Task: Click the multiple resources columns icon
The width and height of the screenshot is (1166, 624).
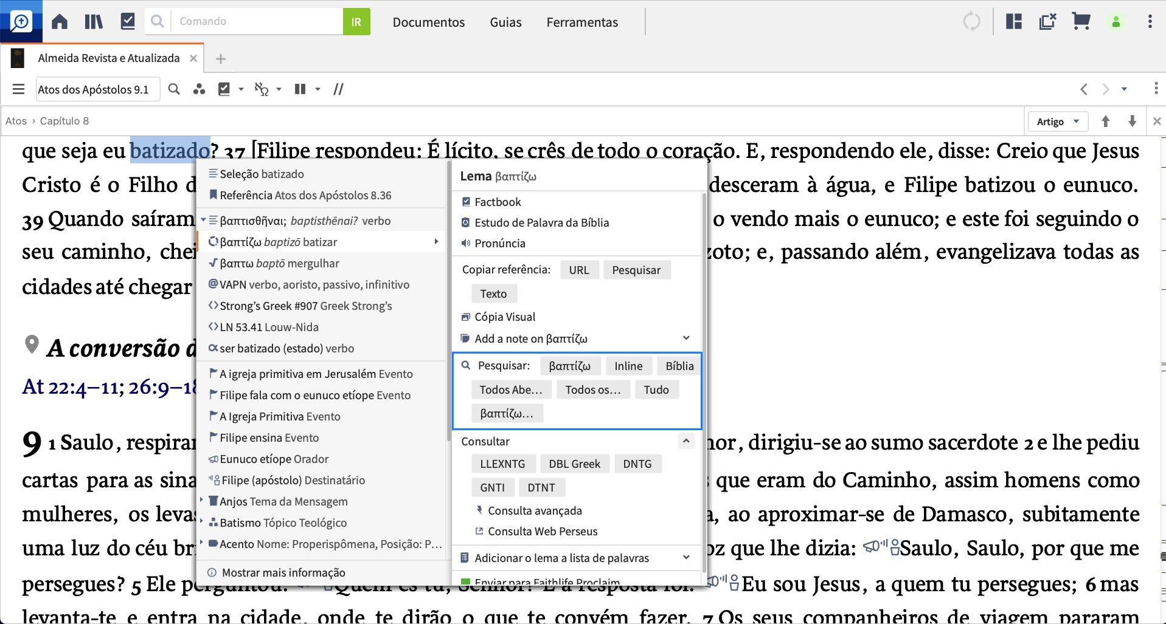Action: tap(300, 89)
